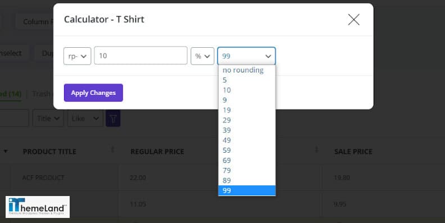
Task: Choose rounding value 10
Action: 247,90
